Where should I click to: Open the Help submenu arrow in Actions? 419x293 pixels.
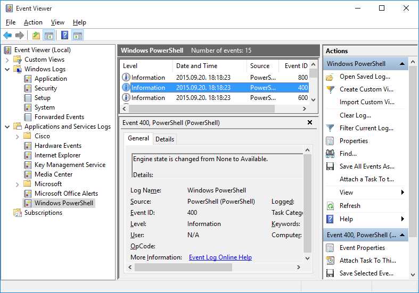[402, 219]
